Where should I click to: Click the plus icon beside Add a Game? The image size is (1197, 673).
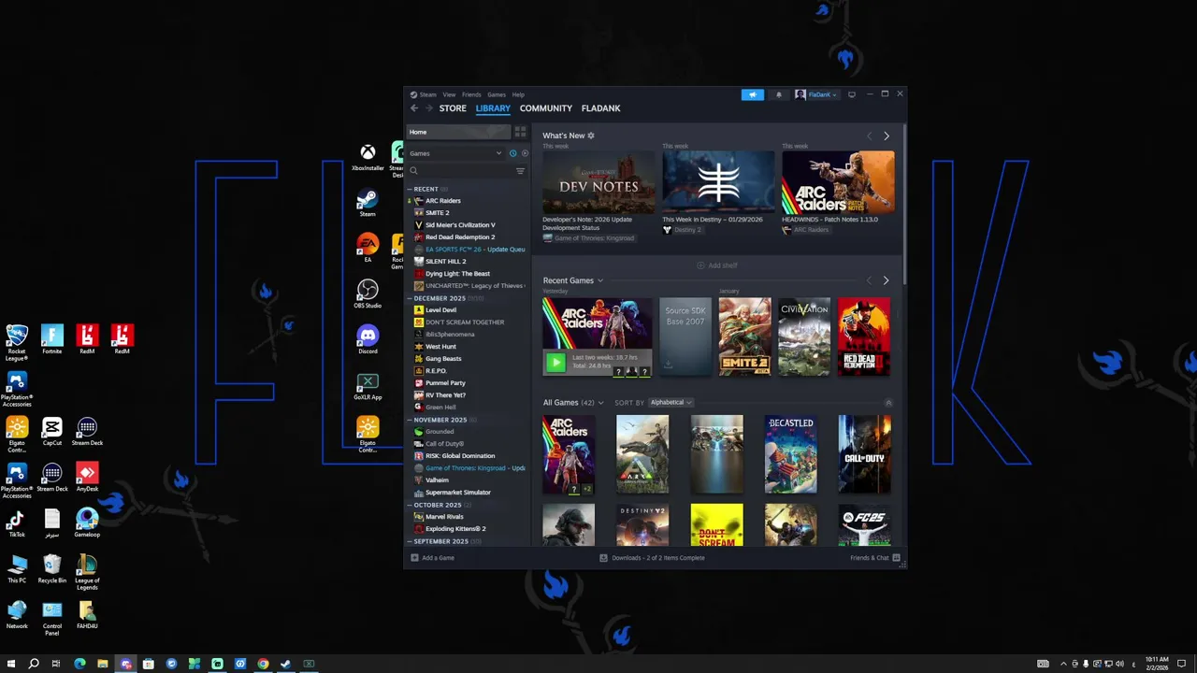click(x=414, y=558)
